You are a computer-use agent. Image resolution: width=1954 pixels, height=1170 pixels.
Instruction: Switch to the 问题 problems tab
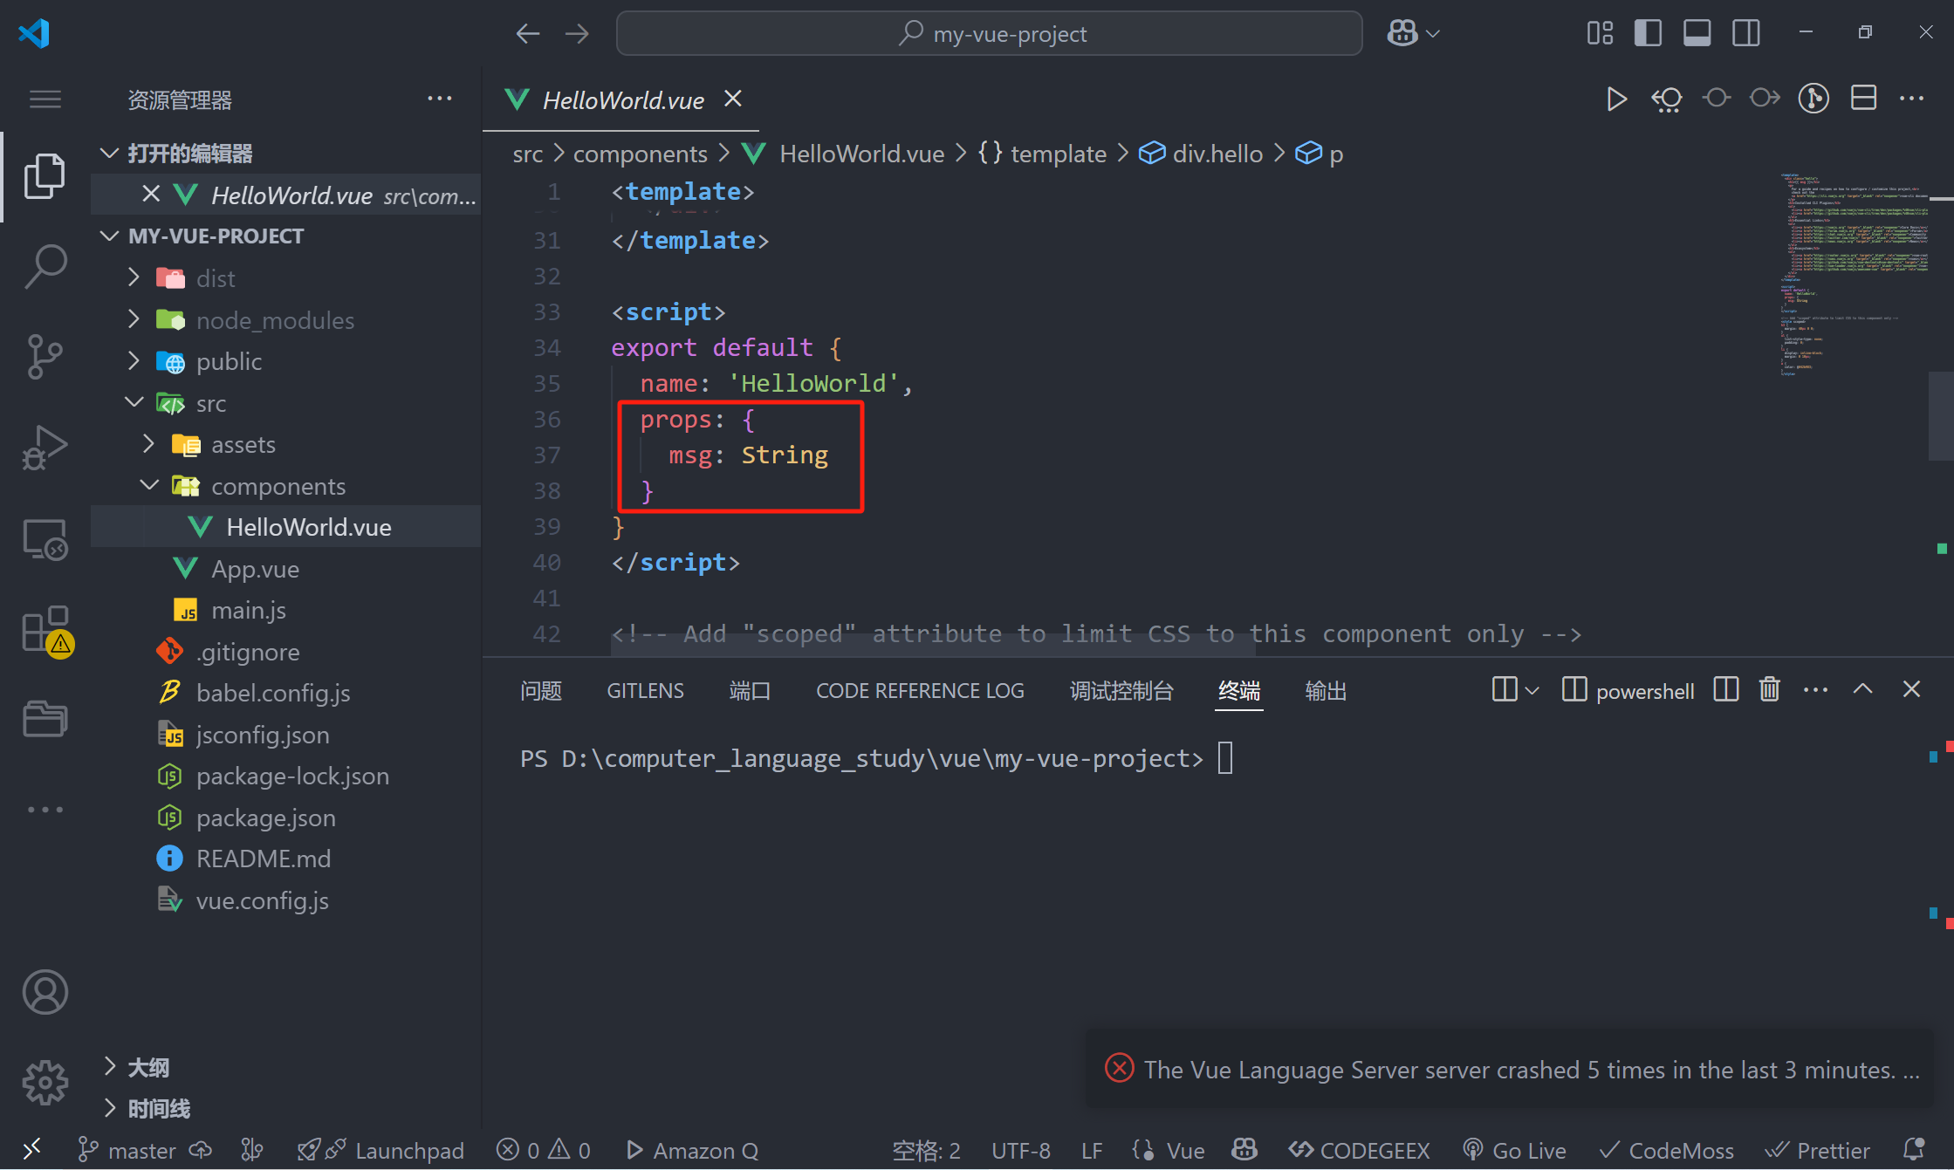point(541,691)
